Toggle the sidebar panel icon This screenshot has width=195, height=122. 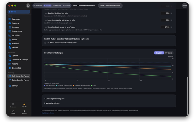point(28,5)
